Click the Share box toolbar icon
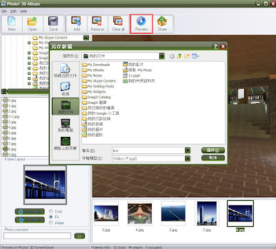 162,21
